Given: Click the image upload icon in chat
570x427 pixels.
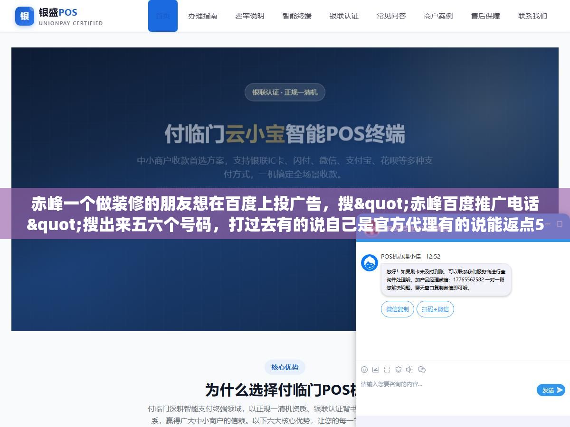Looking at the screenshot, I should coord(376,370).
